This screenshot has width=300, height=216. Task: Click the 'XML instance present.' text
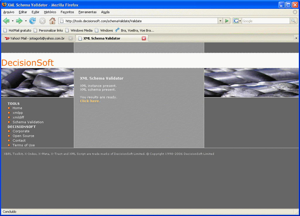tap(98, 86)
